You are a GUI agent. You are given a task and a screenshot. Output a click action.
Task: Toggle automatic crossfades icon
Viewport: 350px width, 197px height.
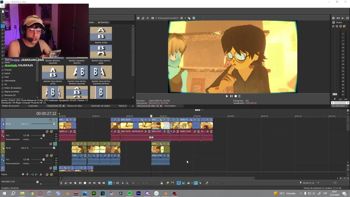[x=183, y=183]
